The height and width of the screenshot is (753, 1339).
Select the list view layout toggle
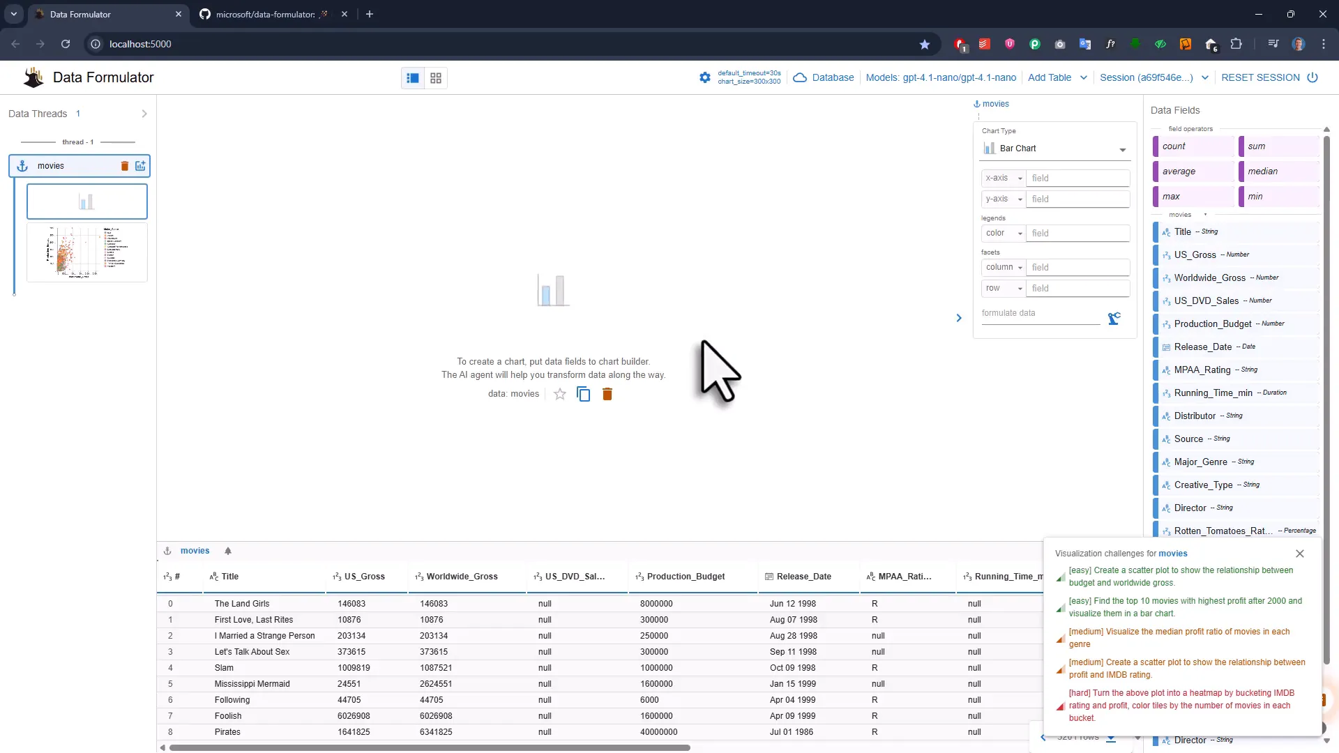[412, 77]
